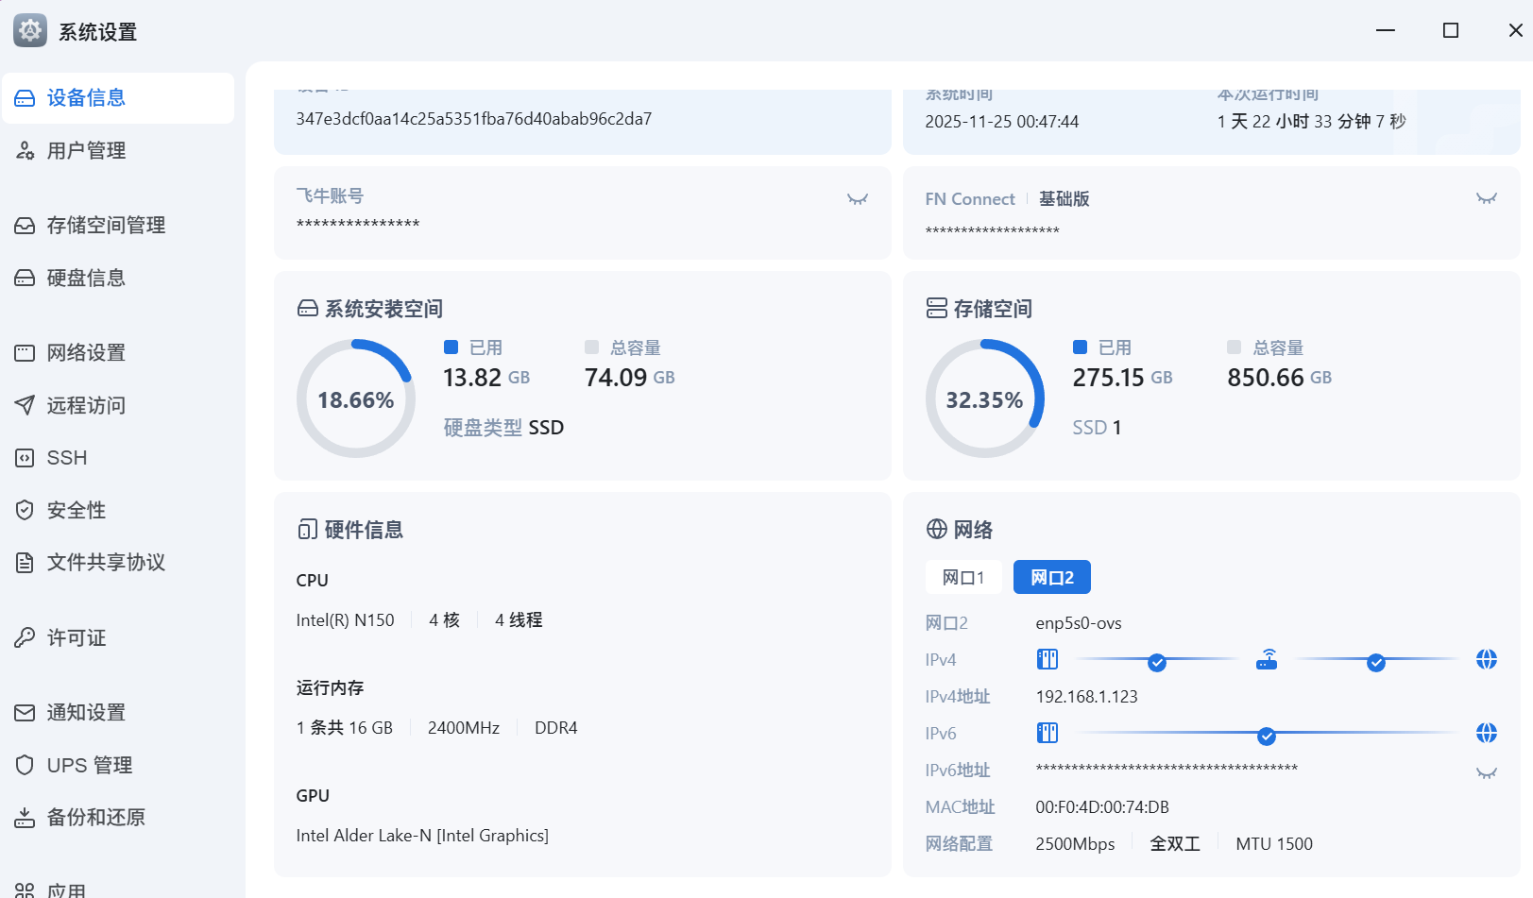This screenshot has width=1533, height=898.
Task: Click the storage icon beside 存储空间 heading
Action: [936, 309]
